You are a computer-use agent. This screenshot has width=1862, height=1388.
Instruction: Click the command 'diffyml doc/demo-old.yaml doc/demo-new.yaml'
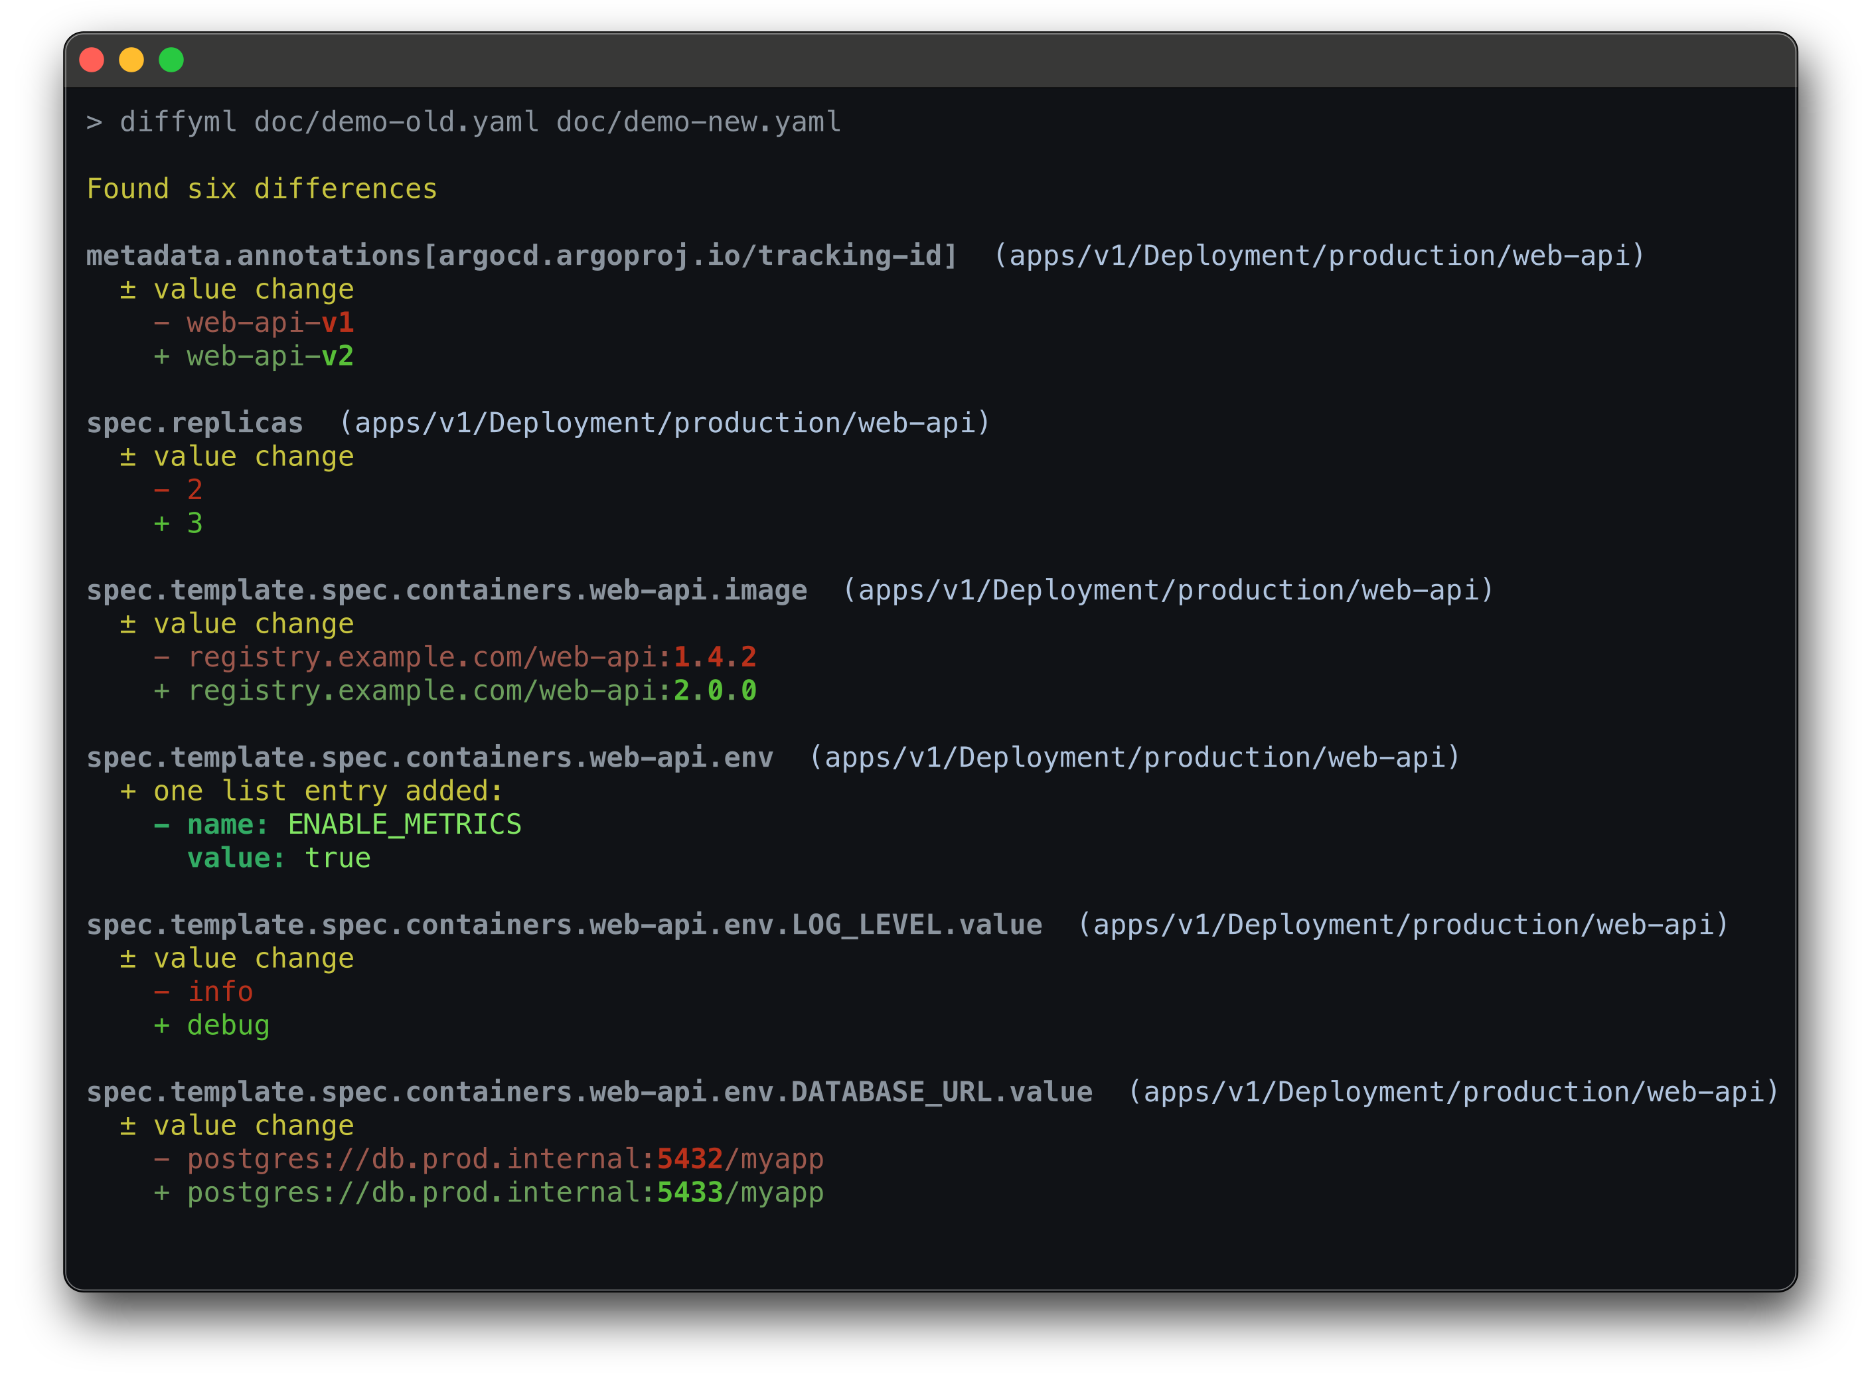(480, 123)
